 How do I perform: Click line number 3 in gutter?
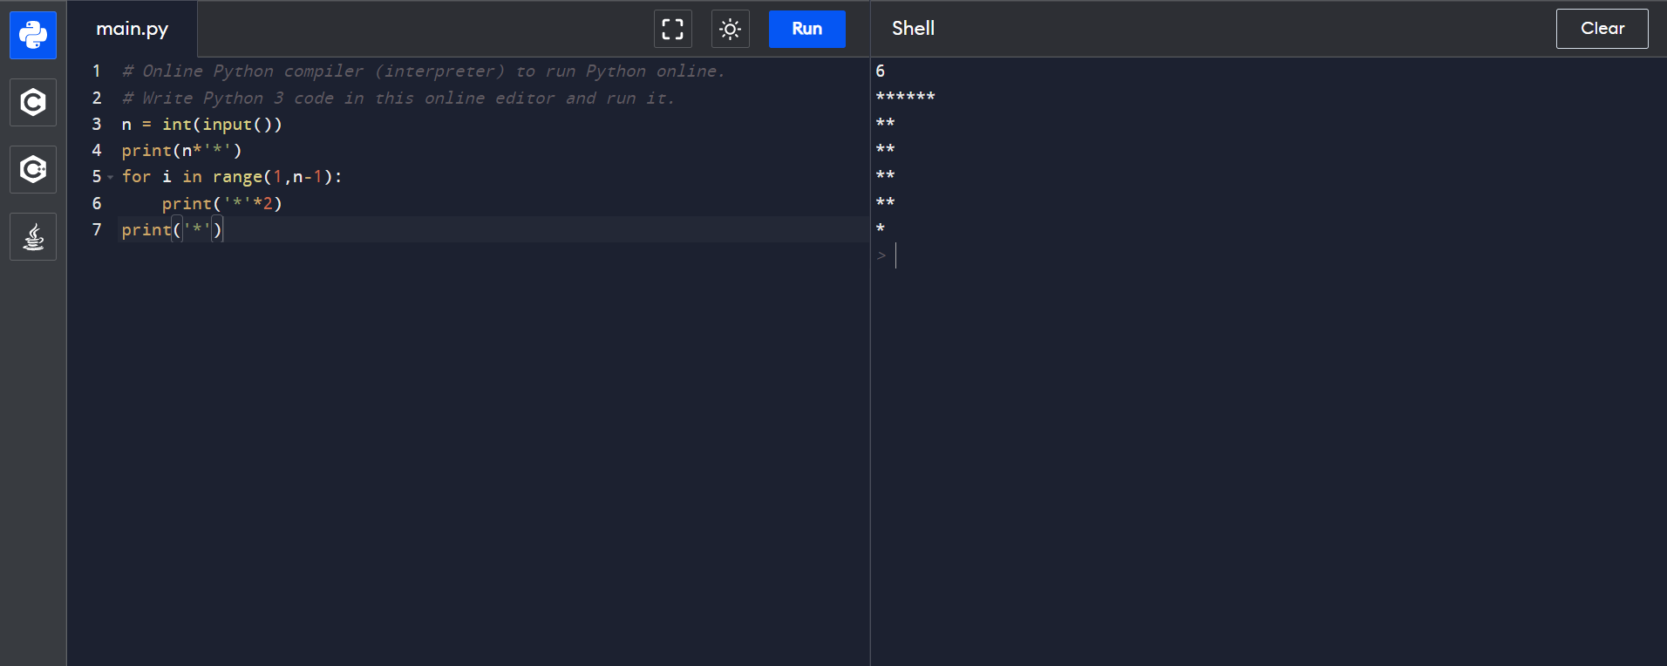pyautogui.click(x=97, y=125)
